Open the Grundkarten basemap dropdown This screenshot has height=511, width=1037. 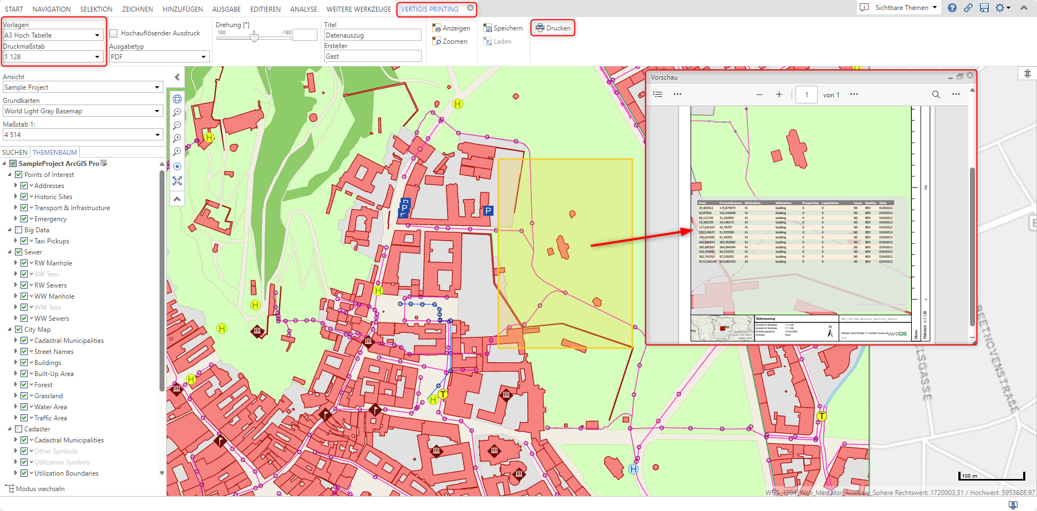[157, 111]
